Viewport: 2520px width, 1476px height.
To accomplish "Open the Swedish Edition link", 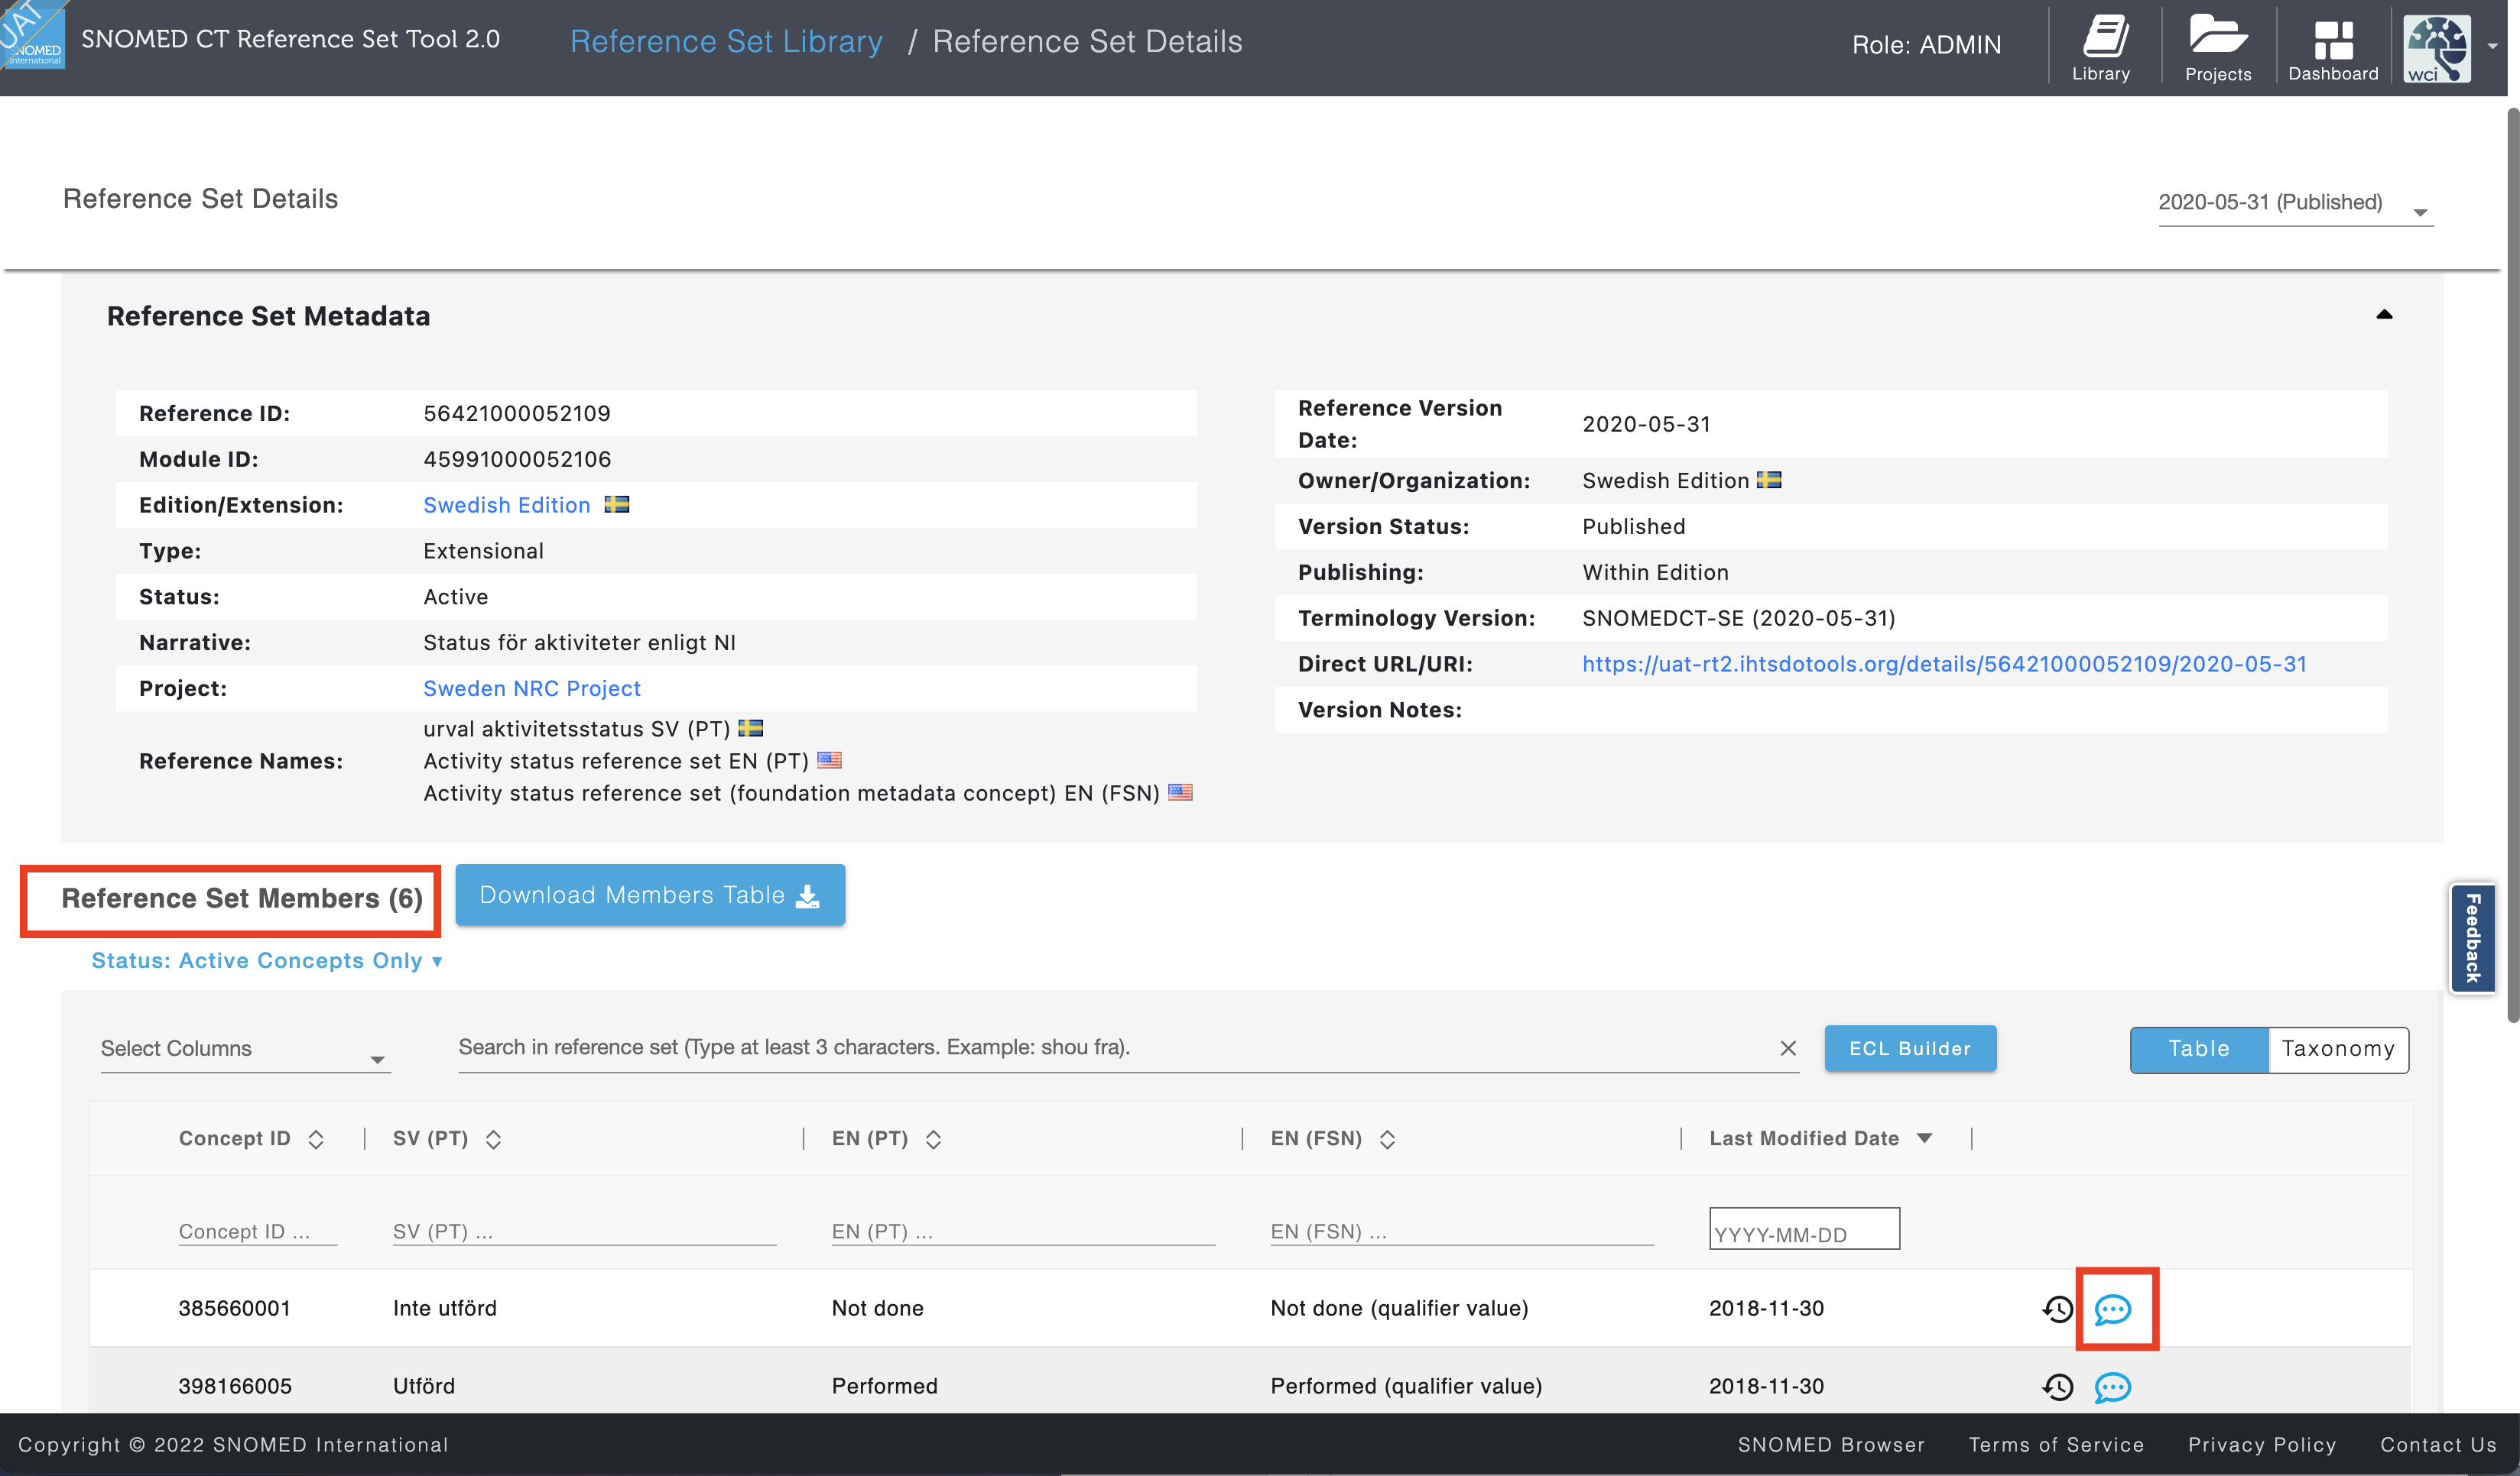I will coord(506,505).
